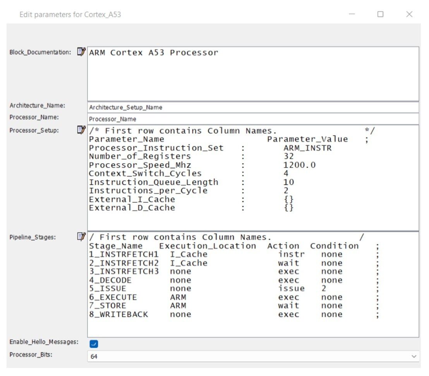Select the Instructions_per_Cycle parameter line

(148, 191)
